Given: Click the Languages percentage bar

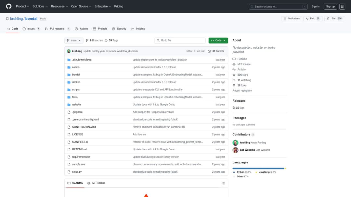Looking at the screenshot, I should tap(259, 168).
